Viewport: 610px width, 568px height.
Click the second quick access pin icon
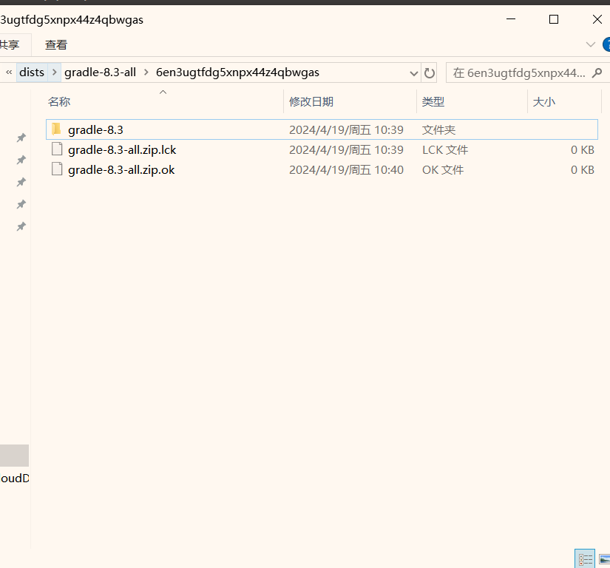[x=21, y=160]
